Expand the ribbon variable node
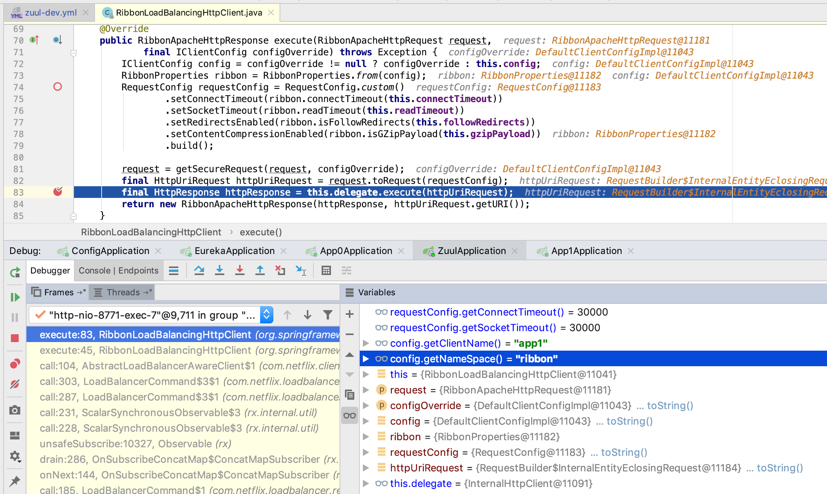 [366, 437]
